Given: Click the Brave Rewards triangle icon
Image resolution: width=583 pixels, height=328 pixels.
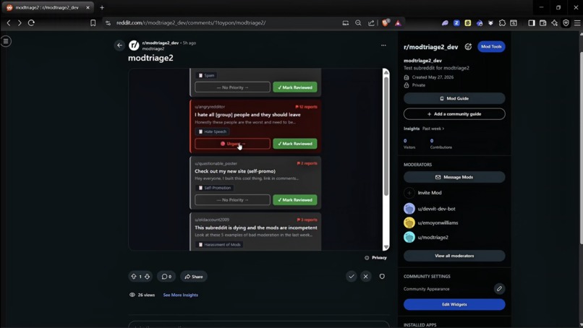Looking at the screenshot, I should 398,23.
